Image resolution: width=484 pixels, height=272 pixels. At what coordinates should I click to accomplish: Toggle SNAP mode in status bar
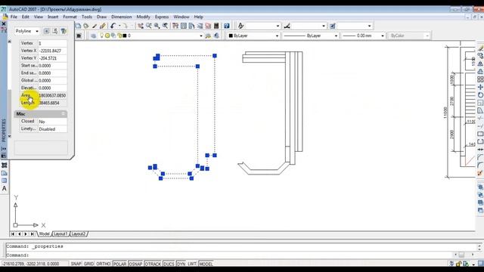[76, 264]
